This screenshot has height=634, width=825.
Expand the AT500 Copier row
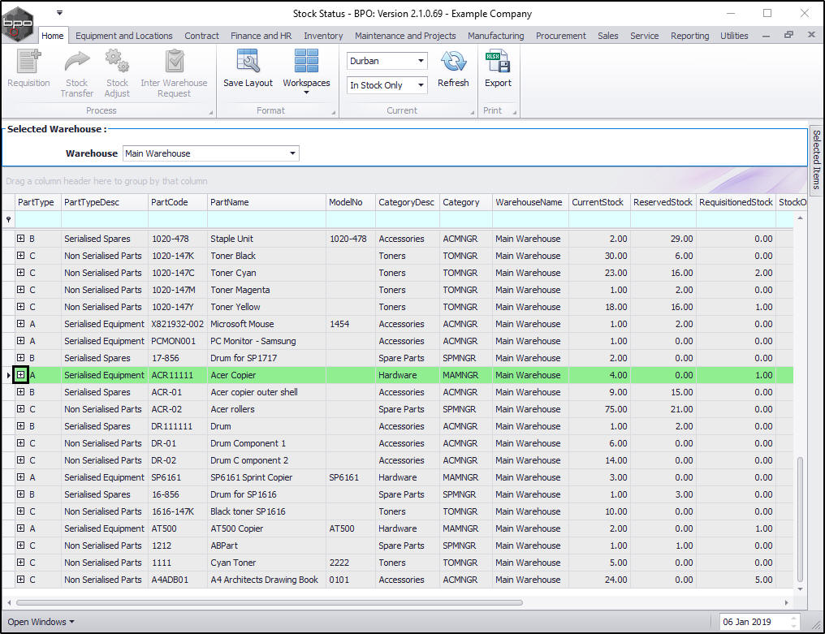21,528
